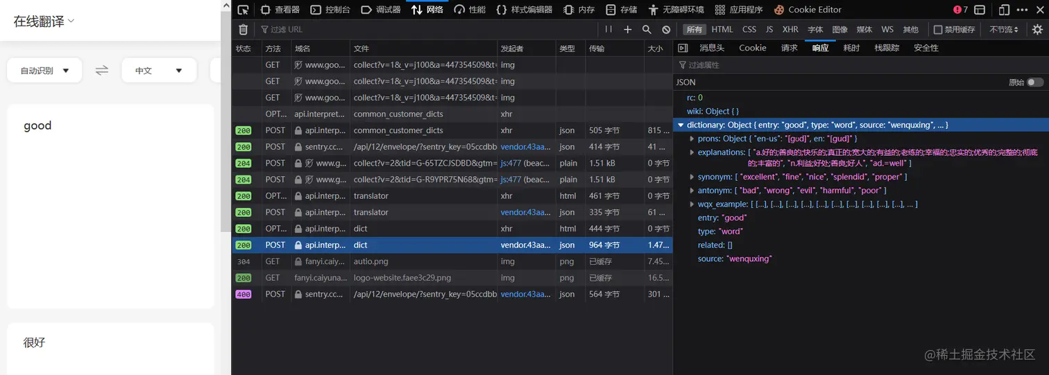The image size is (1049, 375).
Task: Collapse the JSON section header
Action: click(x=685, y=82)
